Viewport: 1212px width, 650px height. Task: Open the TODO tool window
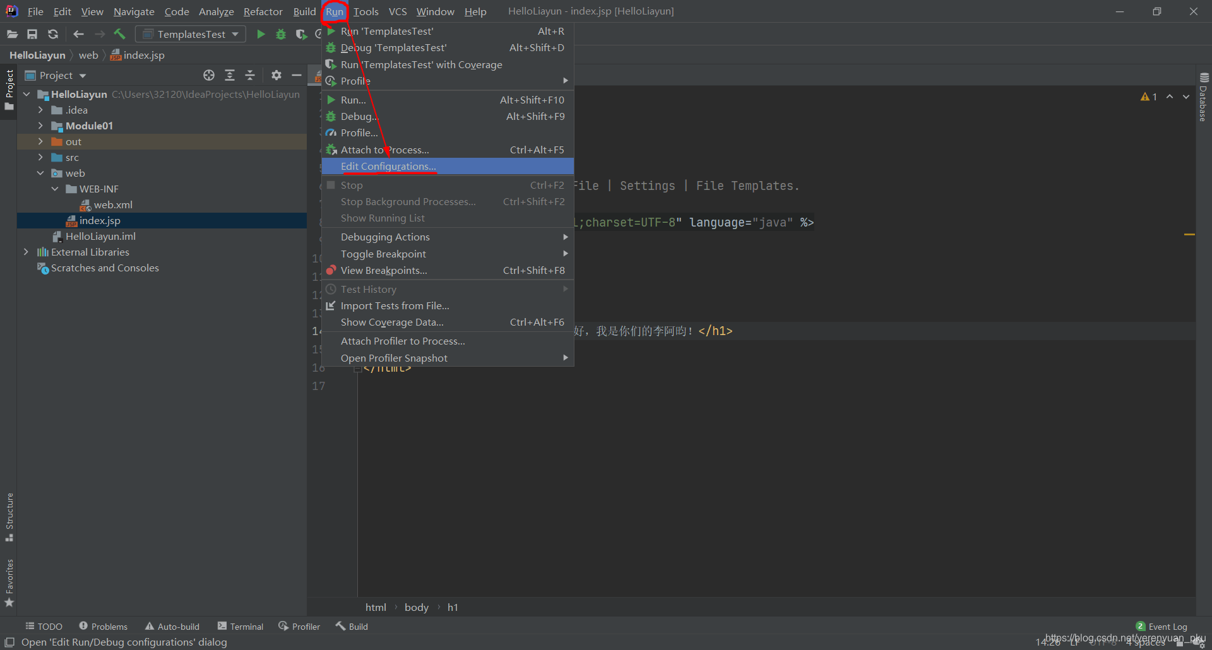click(x=44, y=626)
